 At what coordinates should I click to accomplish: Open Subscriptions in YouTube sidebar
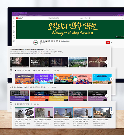pos(14,31)
